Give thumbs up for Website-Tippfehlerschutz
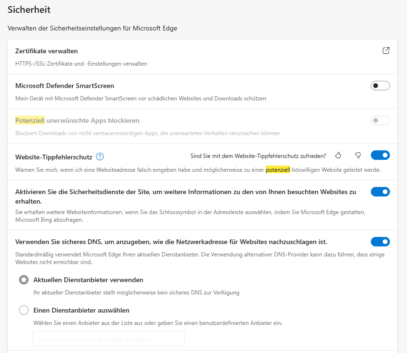The image size is (407, 353). 339,155
